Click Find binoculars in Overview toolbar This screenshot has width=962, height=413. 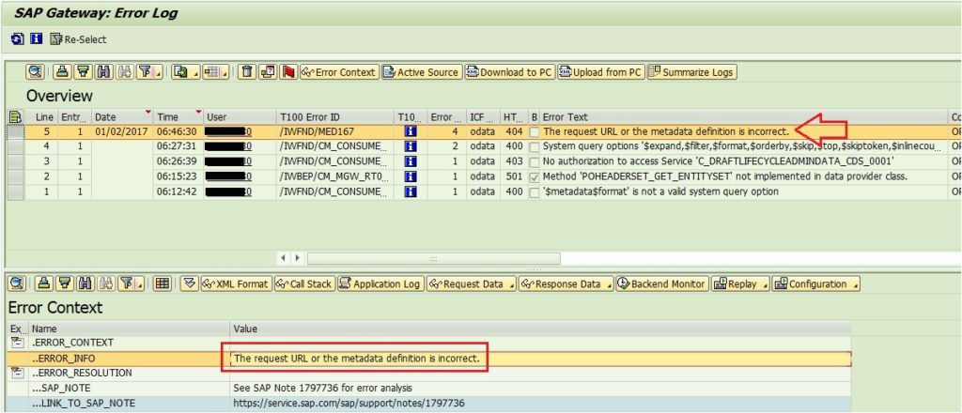pos(103,72)
